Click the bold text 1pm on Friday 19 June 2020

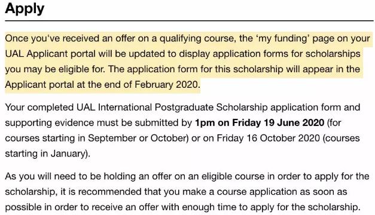point(260,123)
